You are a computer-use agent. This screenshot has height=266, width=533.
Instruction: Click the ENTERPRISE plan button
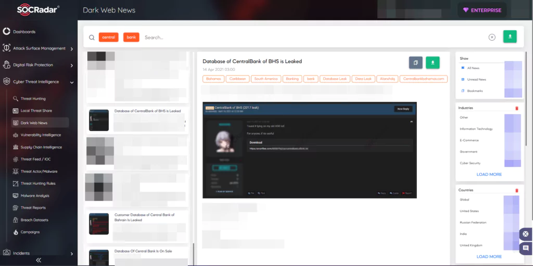482,10
